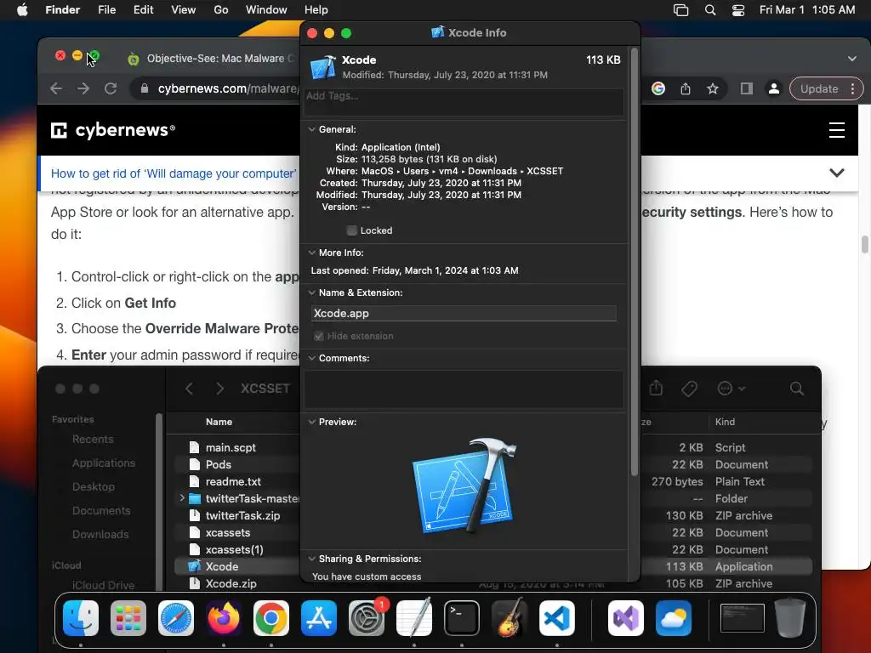Click the Add Tags field
871x653 pixels.
tap(464, 102)
